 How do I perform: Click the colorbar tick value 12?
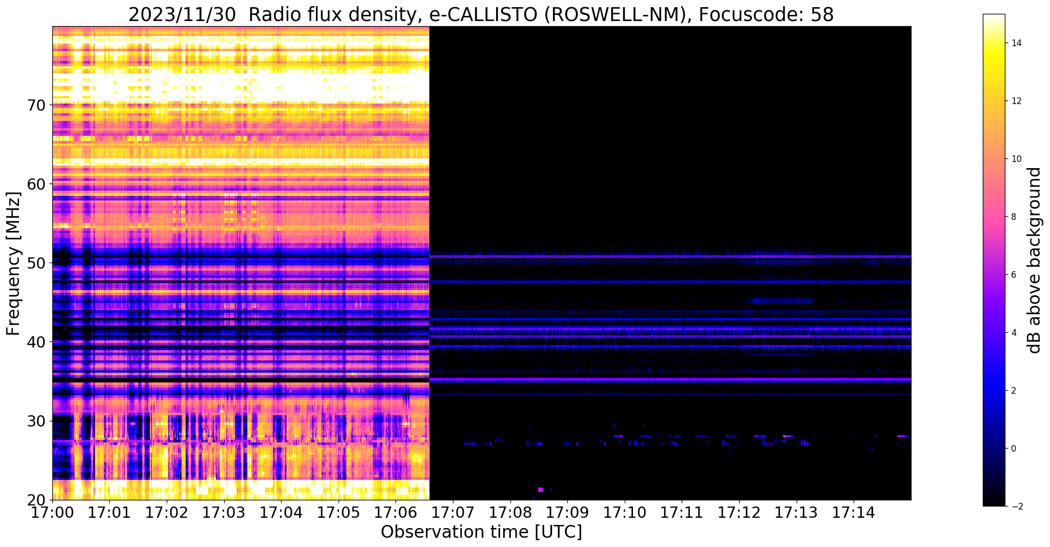1016,101
